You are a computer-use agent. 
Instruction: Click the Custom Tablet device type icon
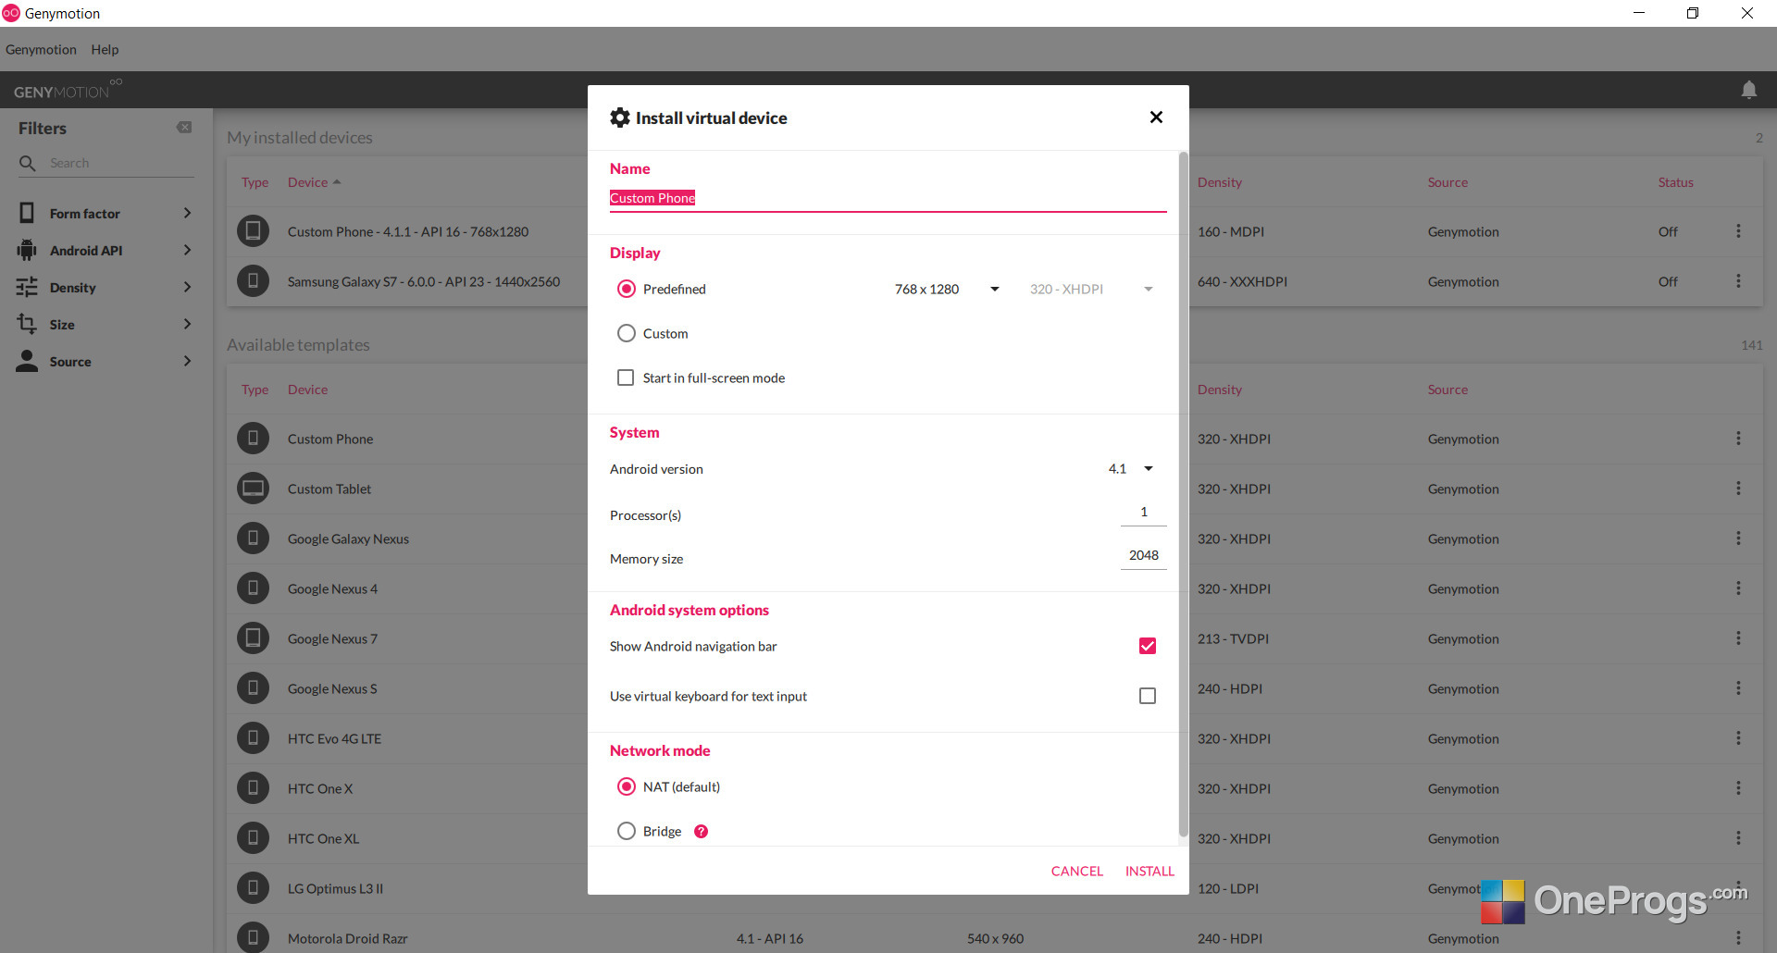(x=253, y=488)
